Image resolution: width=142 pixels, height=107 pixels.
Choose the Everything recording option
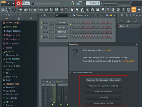tap(104, 97)
